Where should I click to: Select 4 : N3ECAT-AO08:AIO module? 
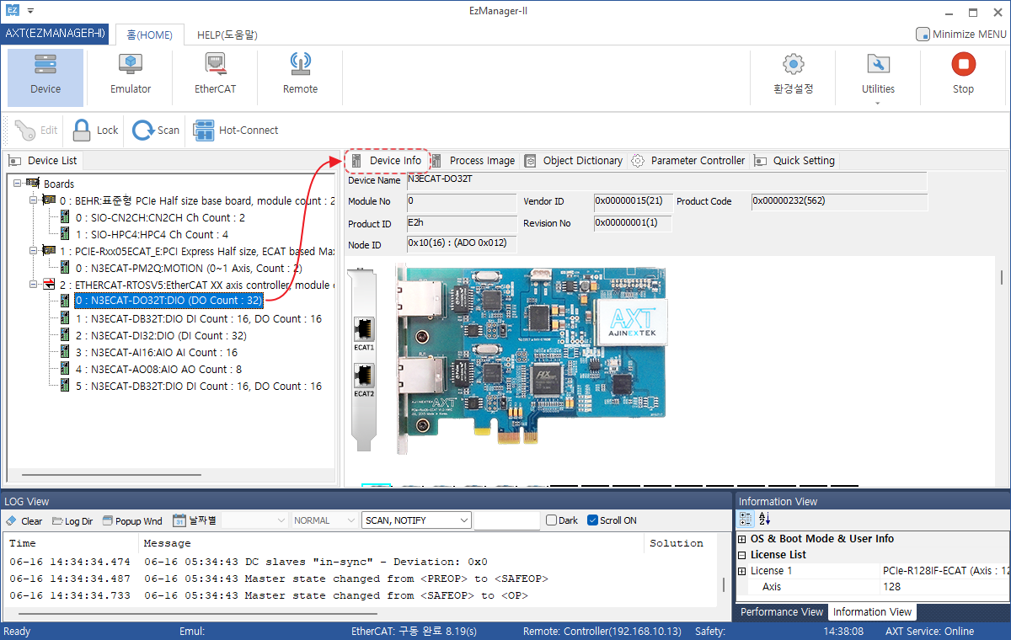[158, 369]
